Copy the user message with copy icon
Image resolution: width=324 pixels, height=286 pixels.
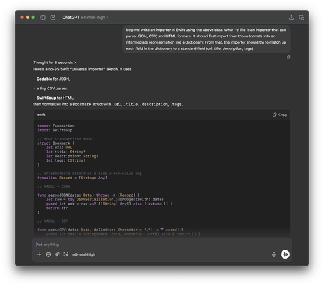pos(288,57)
